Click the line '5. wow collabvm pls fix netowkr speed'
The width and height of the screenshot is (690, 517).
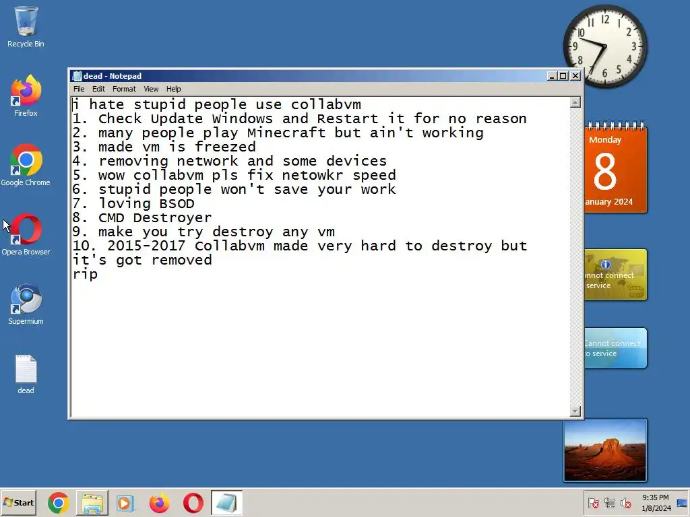(234, 175)
